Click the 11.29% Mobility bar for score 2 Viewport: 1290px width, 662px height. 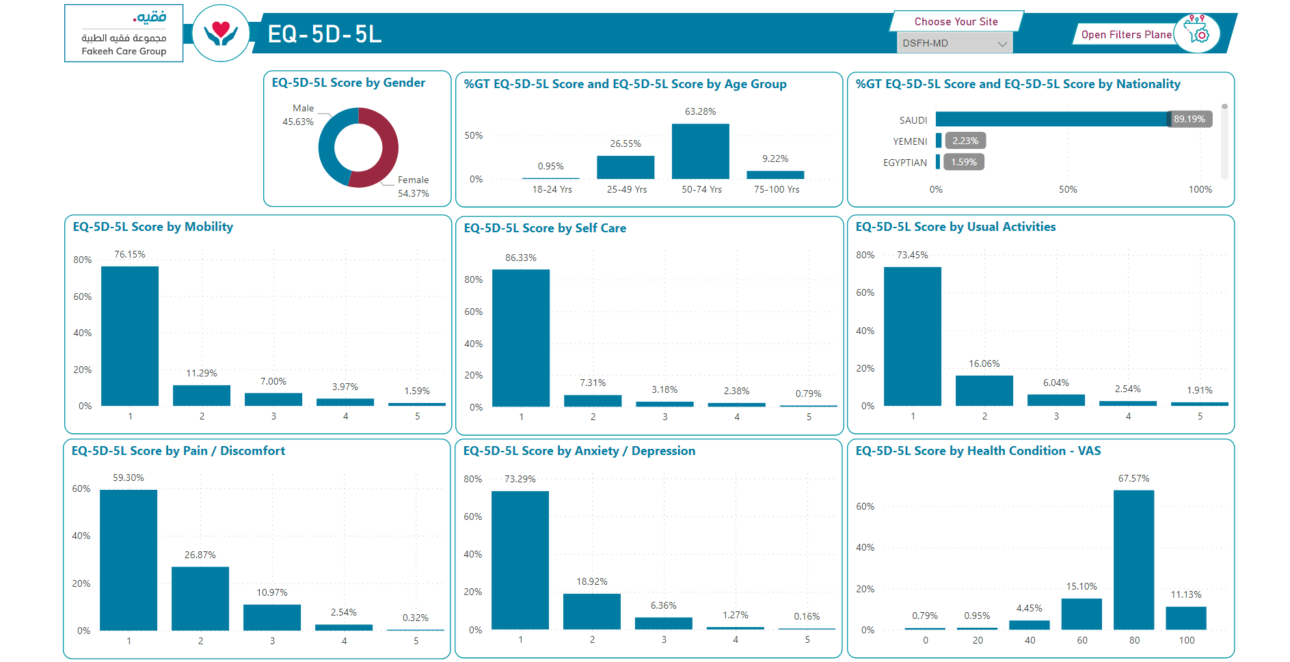pos(202,396)
